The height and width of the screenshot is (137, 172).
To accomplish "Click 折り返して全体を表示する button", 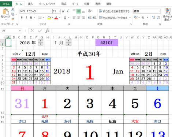I will [114, 11].
